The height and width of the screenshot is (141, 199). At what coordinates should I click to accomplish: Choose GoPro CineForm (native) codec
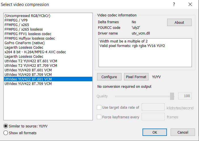(x=25, y=43)
